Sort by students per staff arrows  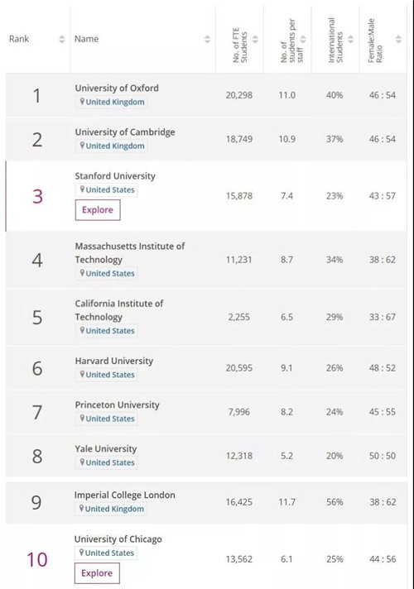pyautogui.click(x=303, y=39)
